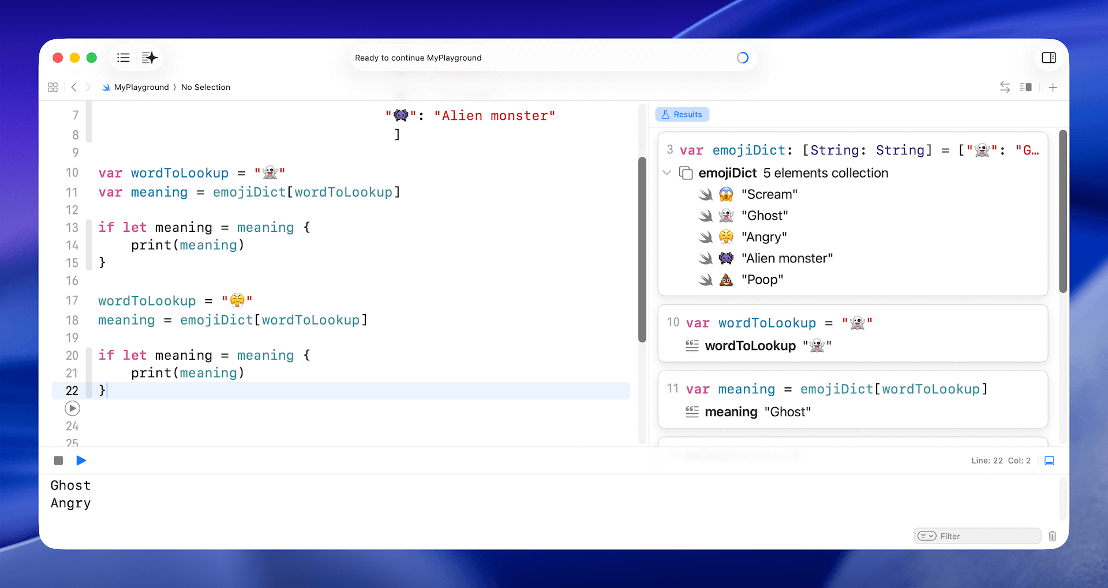Toggle the right inspector panel
This screenshot has width=1108, height=588.
[1049, 58]
